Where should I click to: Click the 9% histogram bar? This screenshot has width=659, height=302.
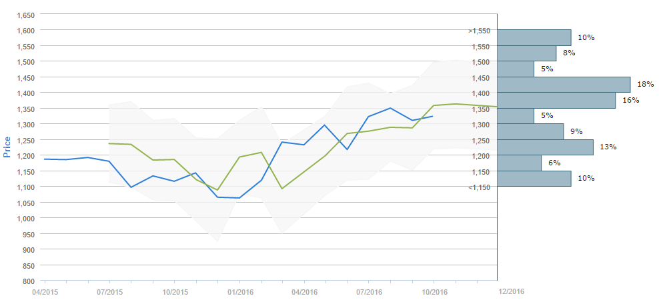coord(530,131)
